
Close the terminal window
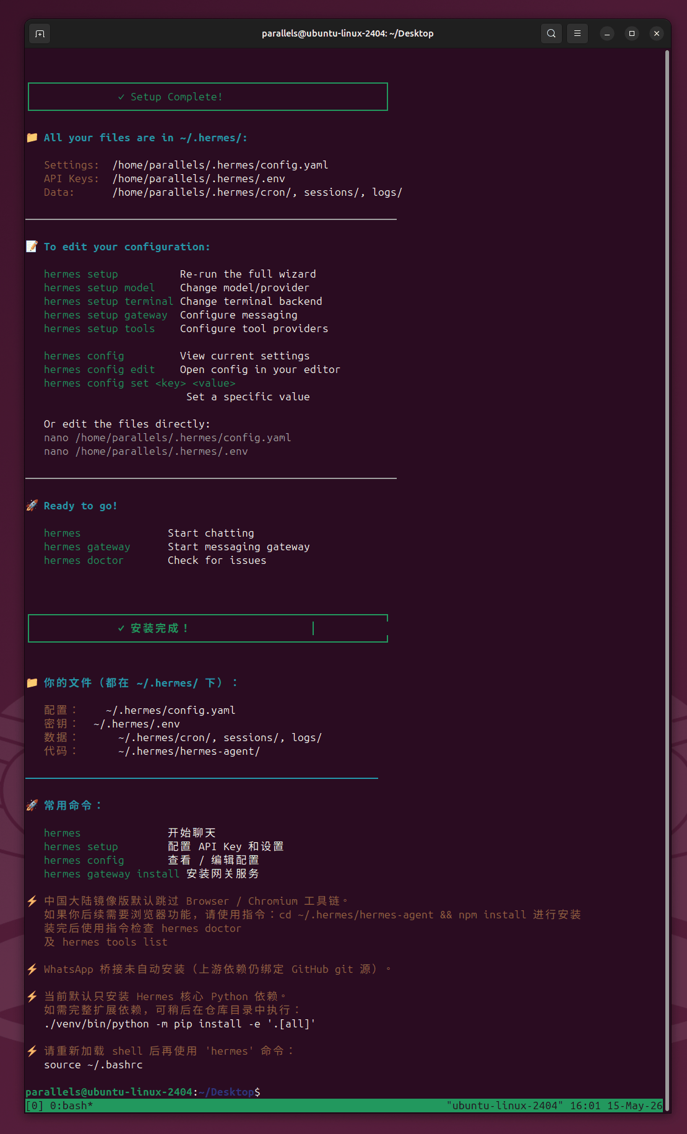(x=657, y=33)
